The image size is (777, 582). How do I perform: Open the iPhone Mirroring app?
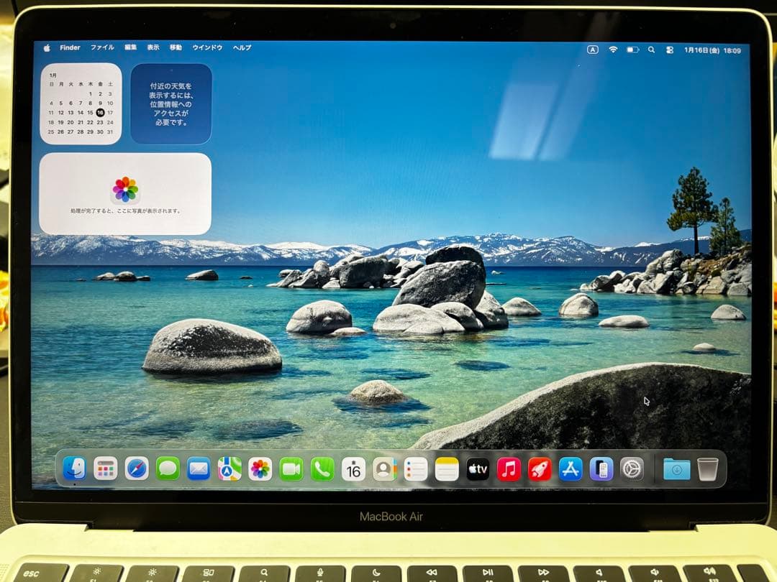pyautogui.click(x=600, y=467)
